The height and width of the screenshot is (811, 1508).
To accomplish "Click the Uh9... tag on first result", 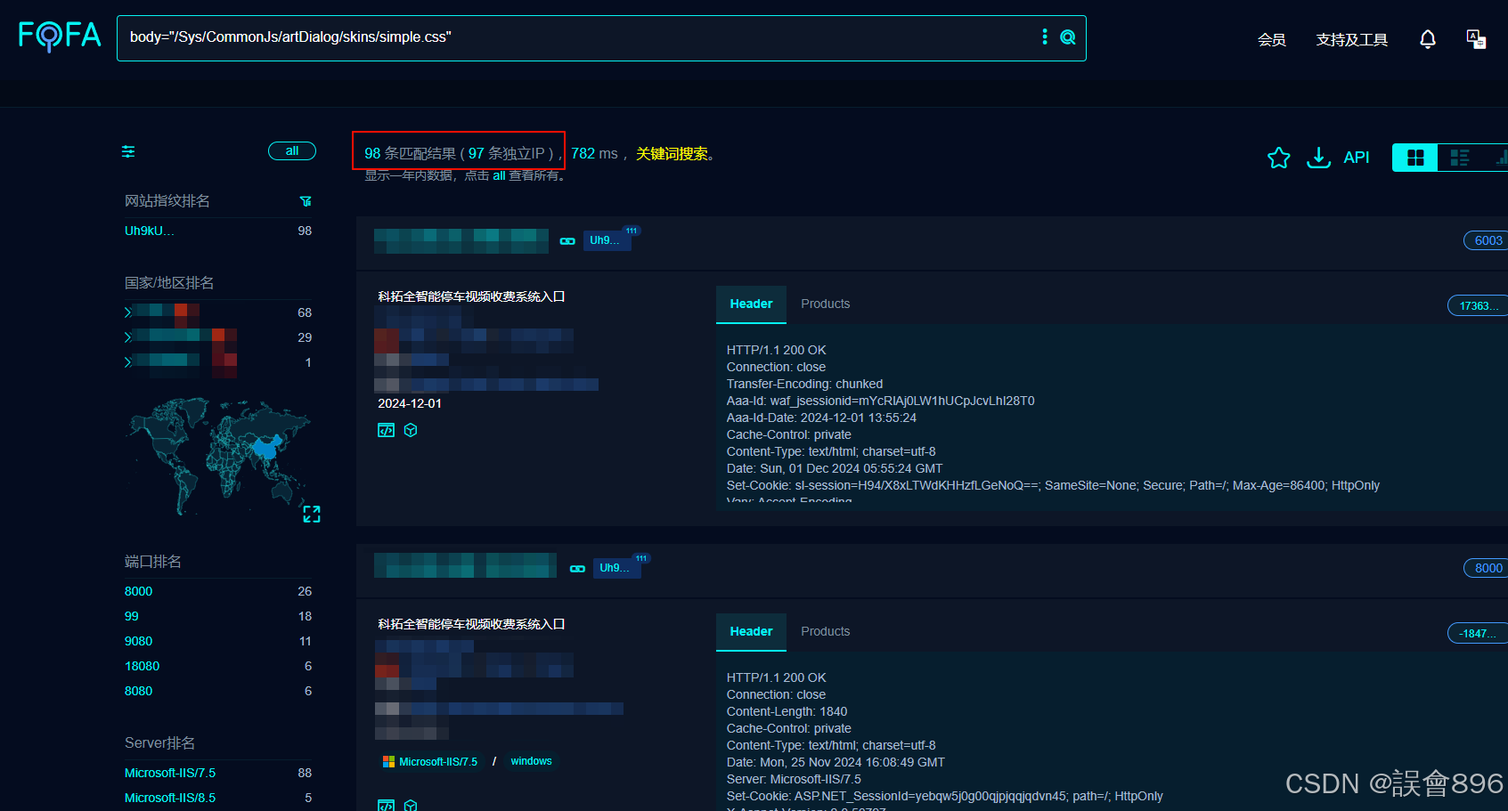I will point(607,240).
